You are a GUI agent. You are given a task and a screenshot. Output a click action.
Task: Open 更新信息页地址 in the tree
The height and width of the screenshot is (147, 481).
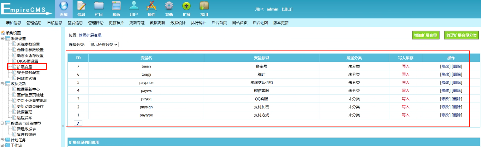[30, 95]
